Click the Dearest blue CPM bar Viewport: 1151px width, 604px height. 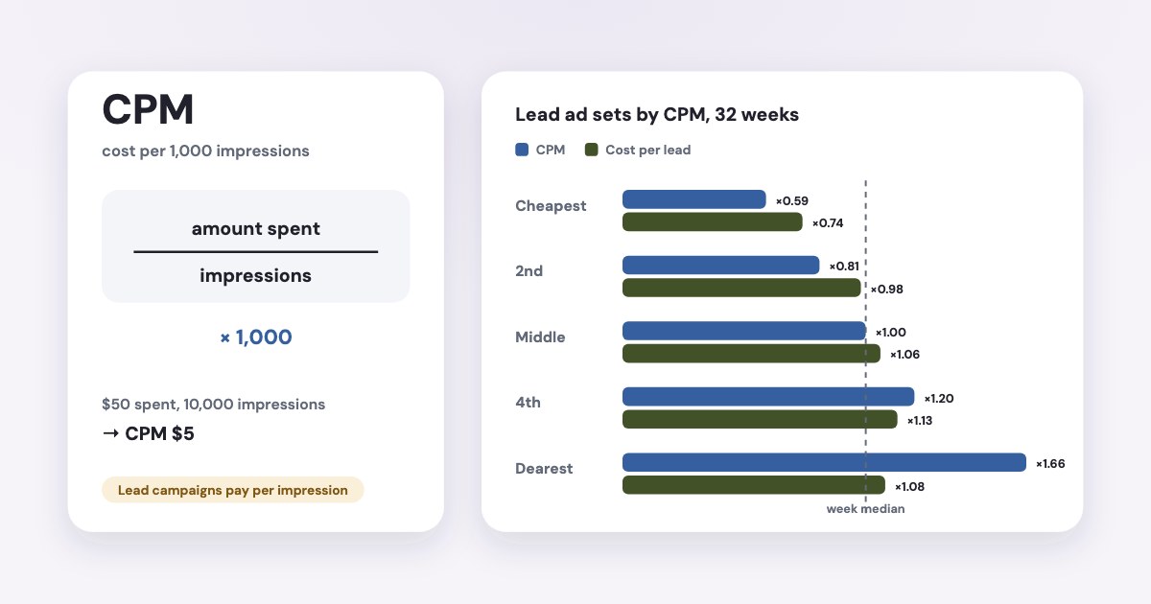[x=825, y=462]
